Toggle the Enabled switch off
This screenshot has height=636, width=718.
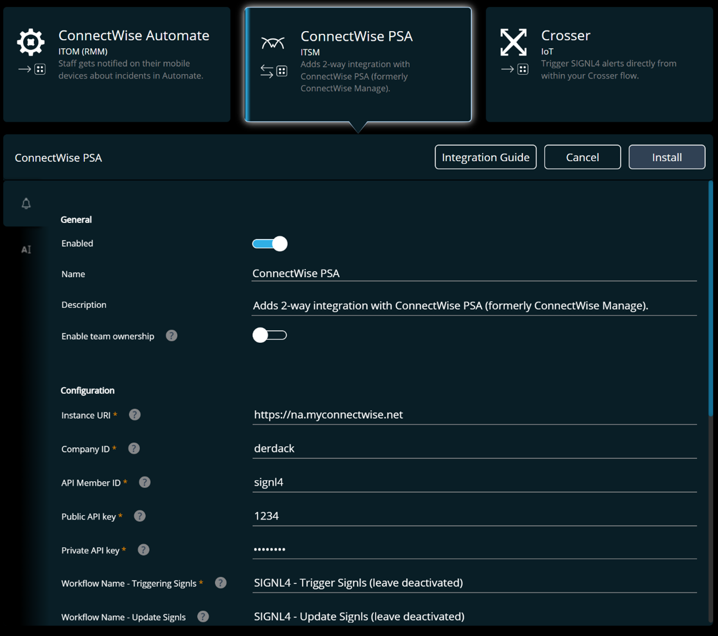[x=270, y=244]
